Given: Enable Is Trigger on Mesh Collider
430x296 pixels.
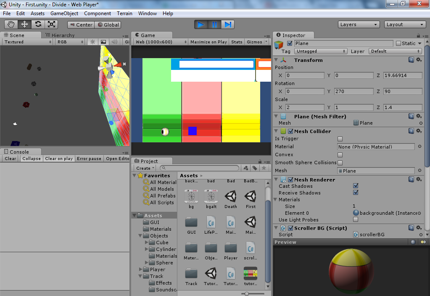Looking at the screenshot, I should pyautogui.click(x=340, y=139).
